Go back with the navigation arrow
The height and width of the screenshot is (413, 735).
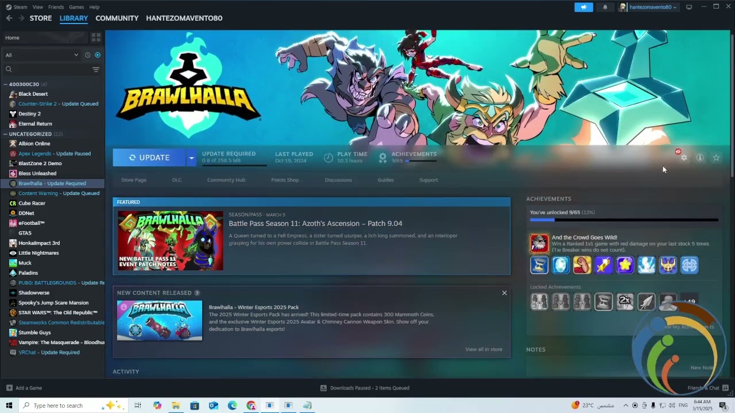[9, 18]
